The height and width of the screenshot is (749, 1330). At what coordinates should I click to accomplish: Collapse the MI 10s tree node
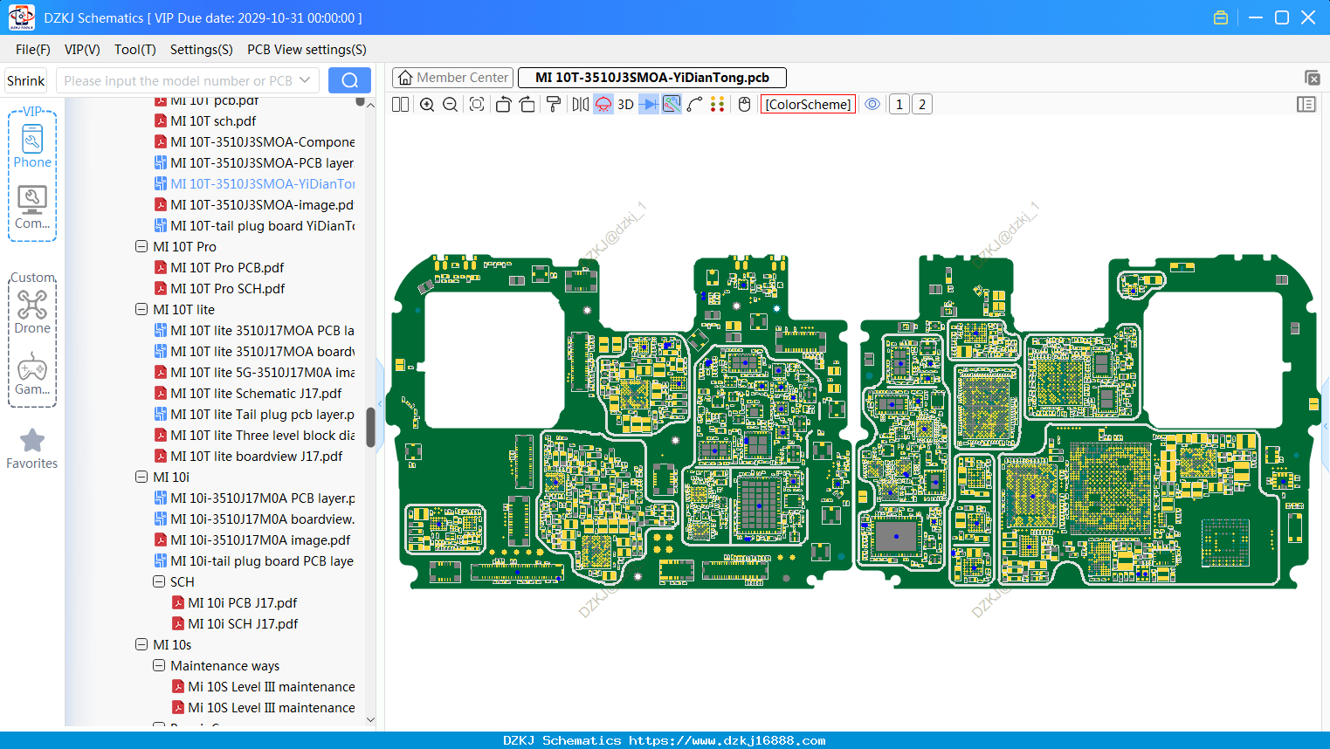pos(141,645)
